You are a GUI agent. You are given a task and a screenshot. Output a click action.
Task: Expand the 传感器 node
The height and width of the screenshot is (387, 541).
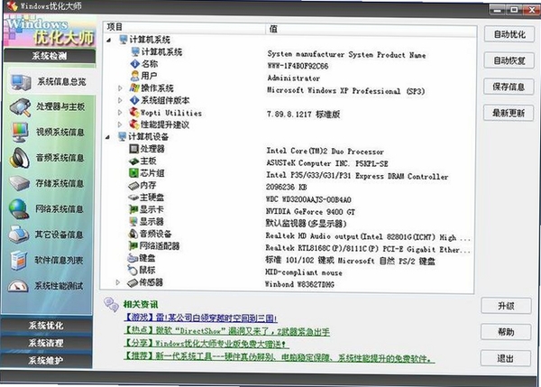tap(118, 282)
